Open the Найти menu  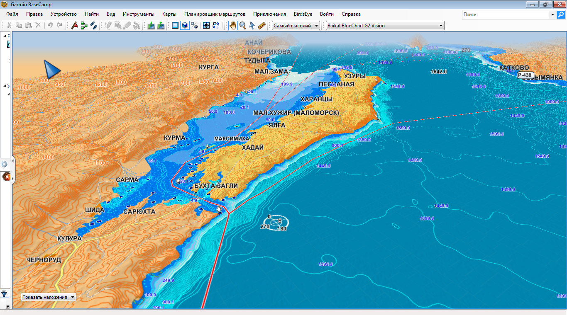pos(91,14)
